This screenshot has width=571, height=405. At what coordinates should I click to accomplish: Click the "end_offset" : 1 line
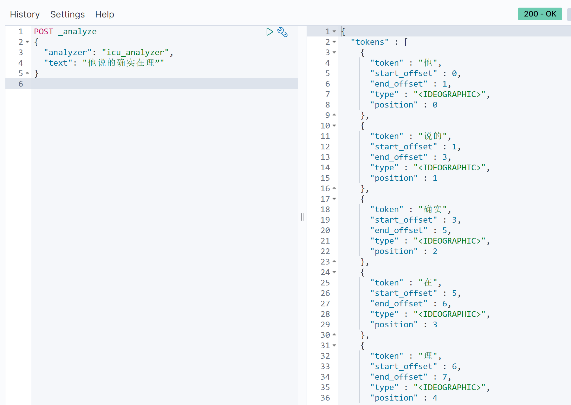(x=411, y=84)
